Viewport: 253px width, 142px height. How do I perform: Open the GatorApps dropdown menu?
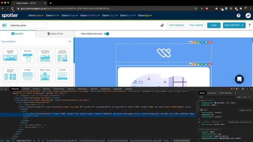(145, 15)
